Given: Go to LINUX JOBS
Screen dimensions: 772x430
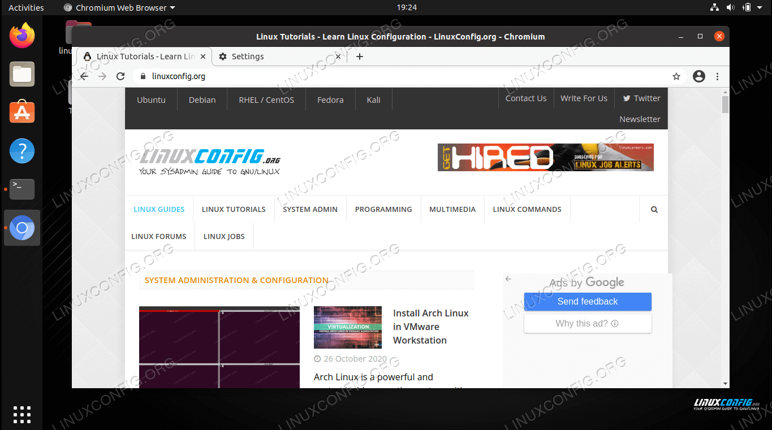Looking at the screenshot, I should 224,237.
